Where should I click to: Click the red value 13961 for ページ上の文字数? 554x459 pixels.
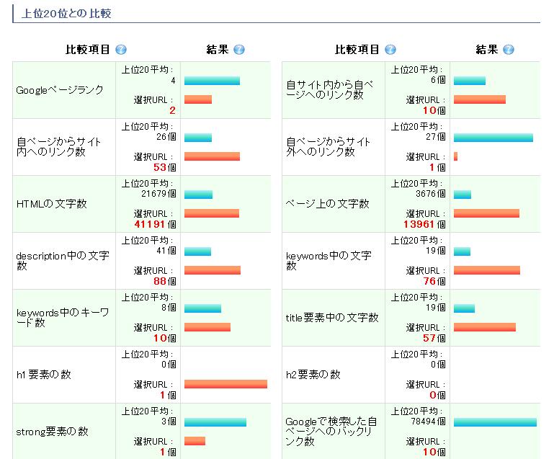pos(420,224)
